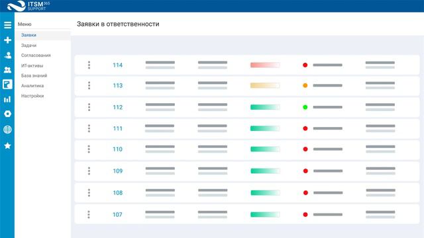Open Настройки menu item

pyautogui.click(x=32, y=96)
